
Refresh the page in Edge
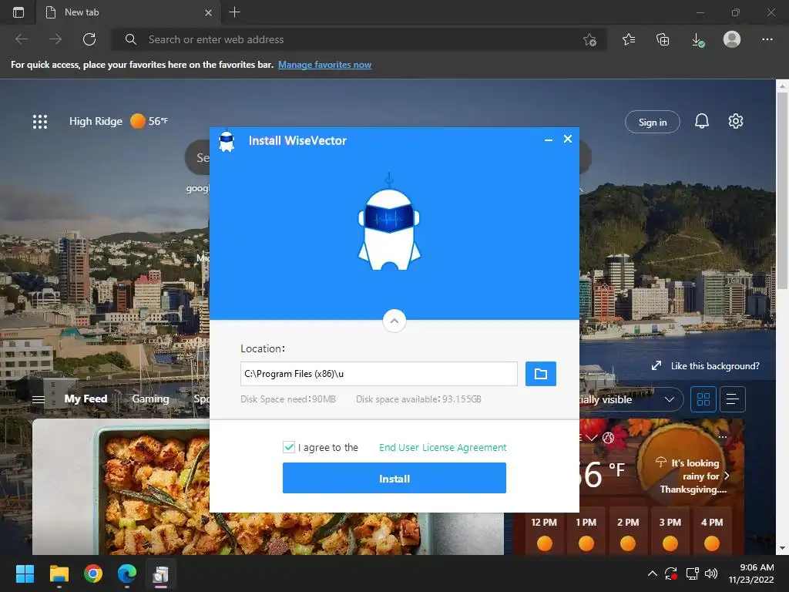89,39
